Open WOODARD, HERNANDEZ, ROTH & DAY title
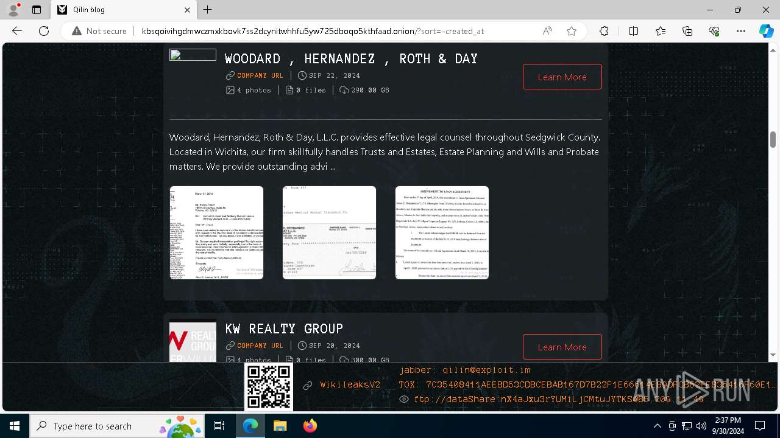 pyautogui.click(x=351, y=58)
